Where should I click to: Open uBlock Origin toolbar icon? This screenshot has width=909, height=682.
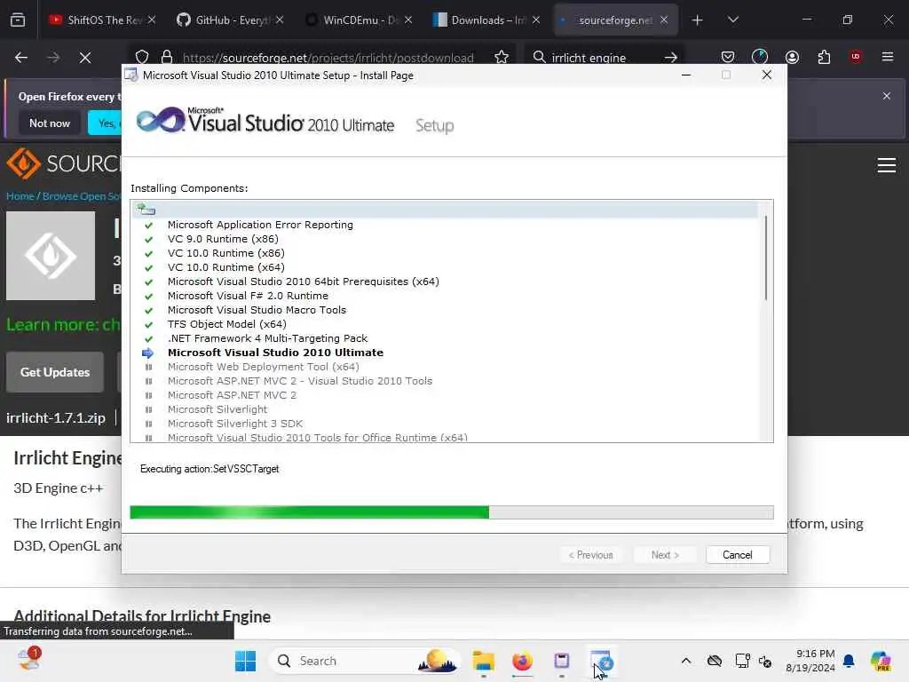tap(856, 57)
